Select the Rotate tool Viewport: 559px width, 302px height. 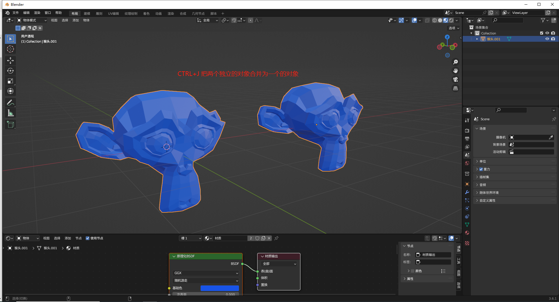click(x=10, y=71)
